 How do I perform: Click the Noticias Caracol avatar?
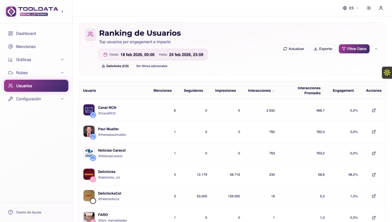[89, 152]
